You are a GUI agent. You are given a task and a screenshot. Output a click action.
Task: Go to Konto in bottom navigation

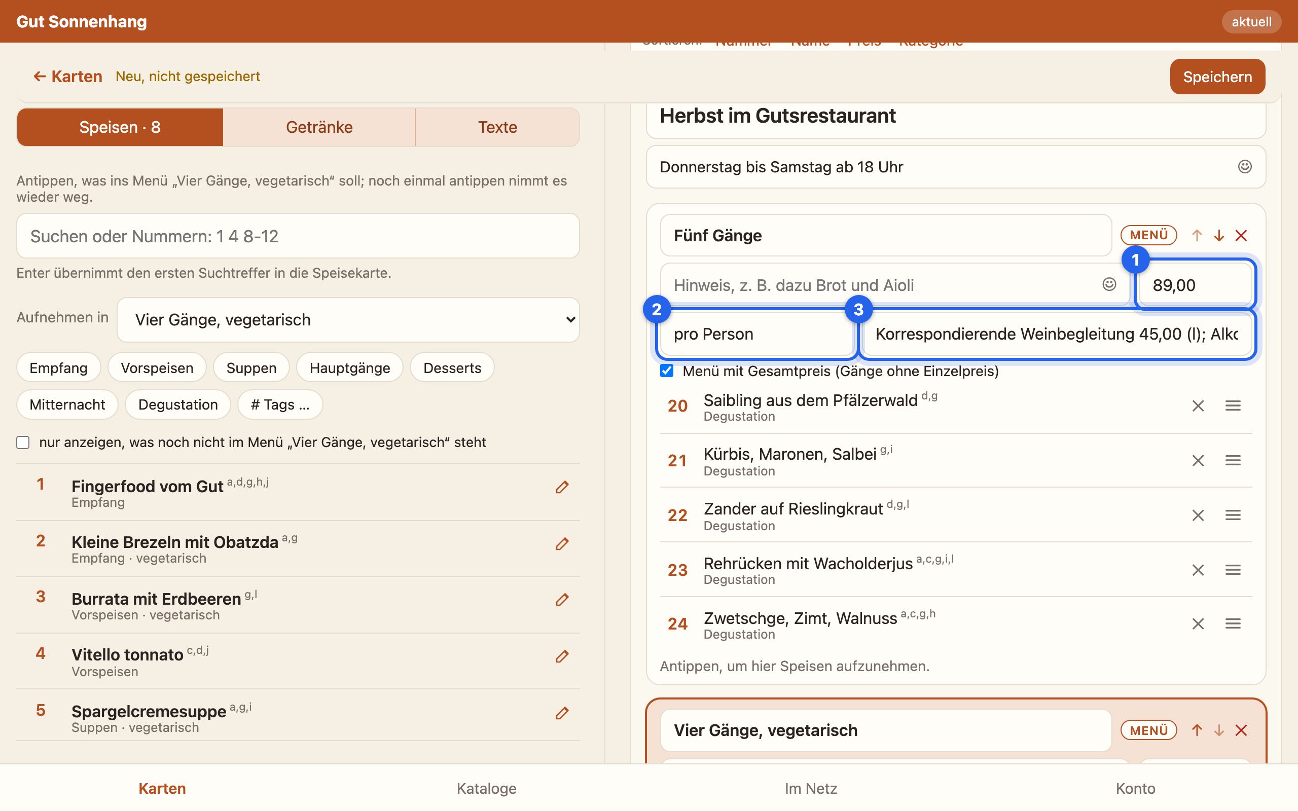[1135, 789]
